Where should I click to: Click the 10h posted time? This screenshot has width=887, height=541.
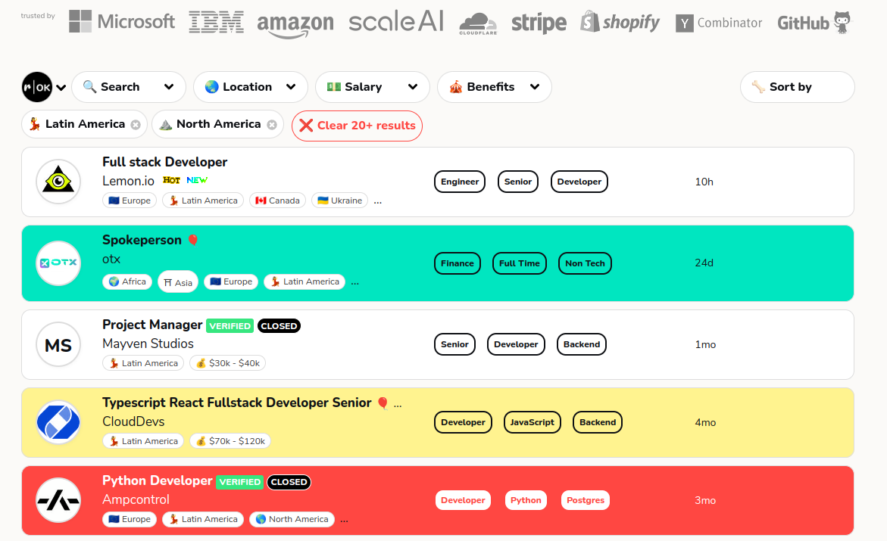coord(704,182)
